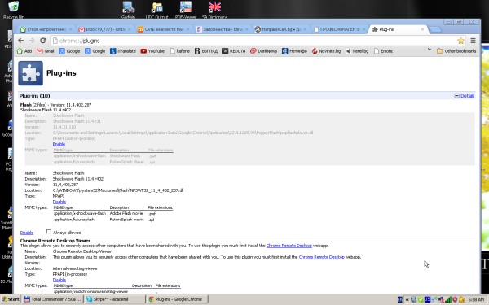Reload the chrome://plugins page

point(43,41)
